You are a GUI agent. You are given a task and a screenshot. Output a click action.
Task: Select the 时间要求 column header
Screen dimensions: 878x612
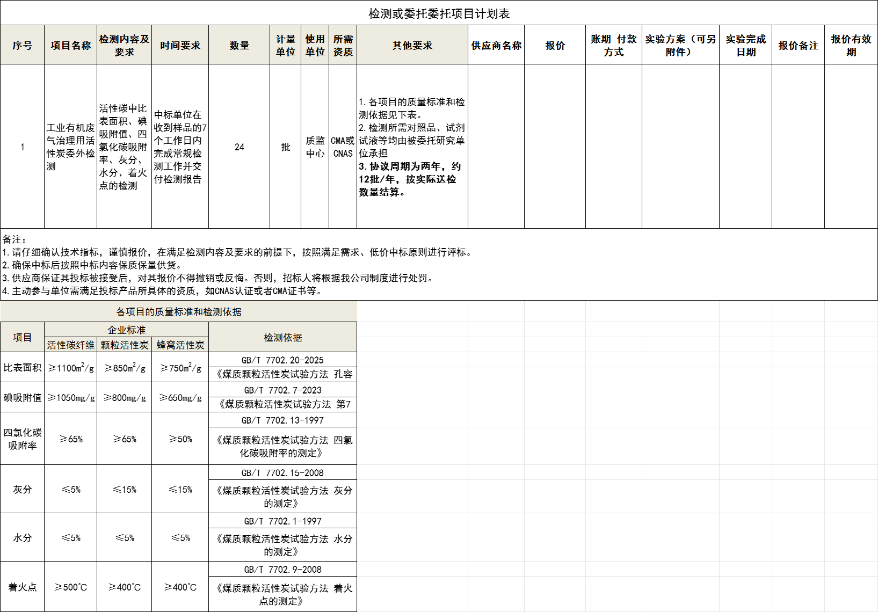(x=180, y=45)
